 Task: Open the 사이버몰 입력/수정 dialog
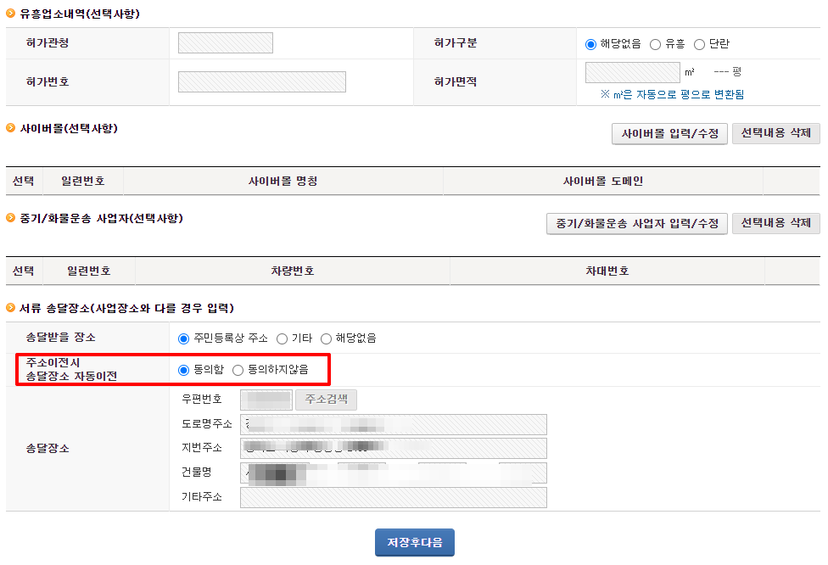tap(669, 133)
